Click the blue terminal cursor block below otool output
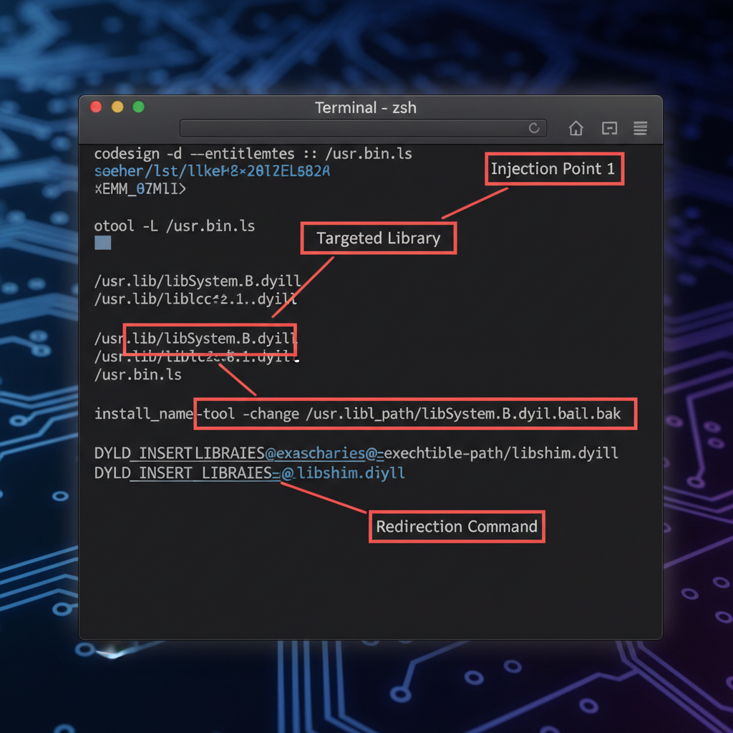Viewport: 733px width, 733px height. pyautogui.click(x=102, y=243)
